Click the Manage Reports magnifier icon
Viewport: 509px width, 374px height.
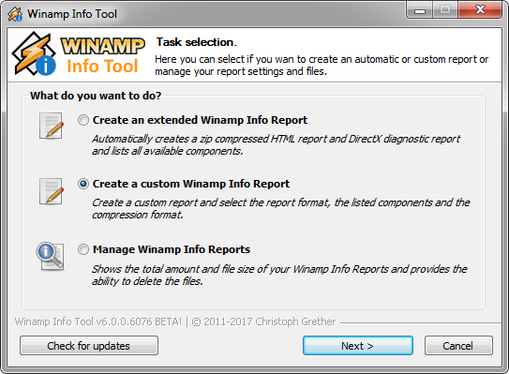coord(51,257)
